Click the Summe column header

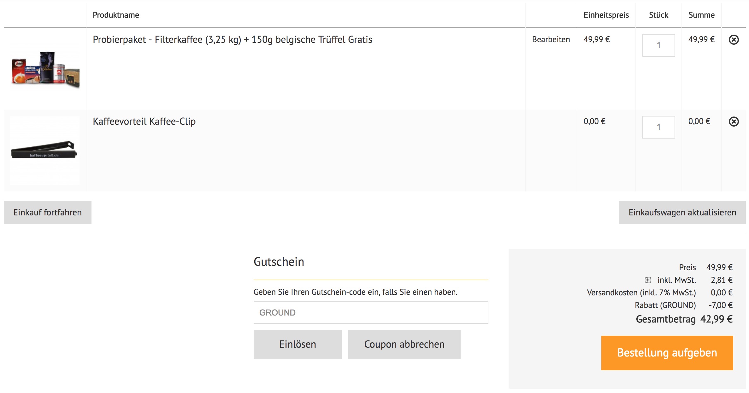tap(701, 15)
